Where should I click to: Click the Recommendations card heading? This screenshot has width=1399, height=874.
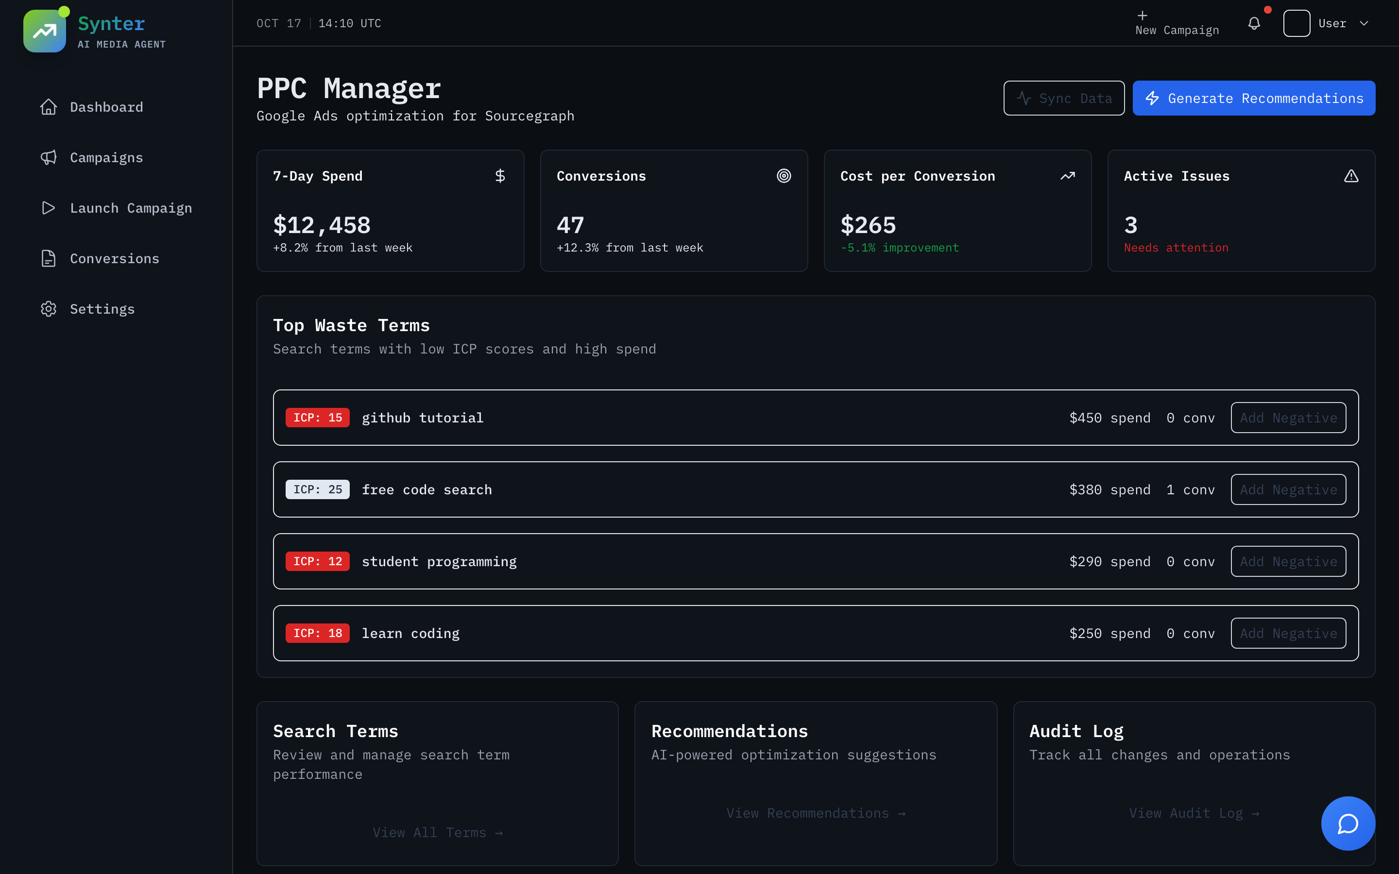click(729, 731)
